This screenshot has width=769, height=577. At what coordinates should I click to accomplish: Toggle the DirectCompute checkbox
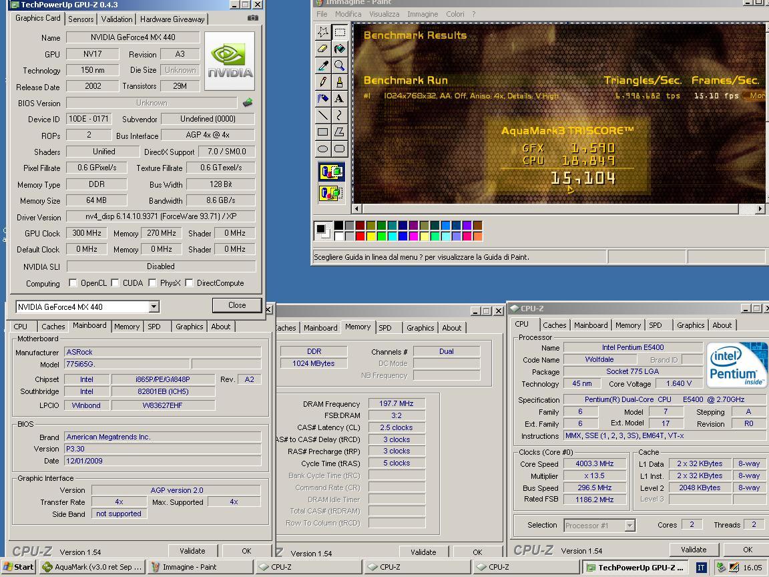coord(190,282)
